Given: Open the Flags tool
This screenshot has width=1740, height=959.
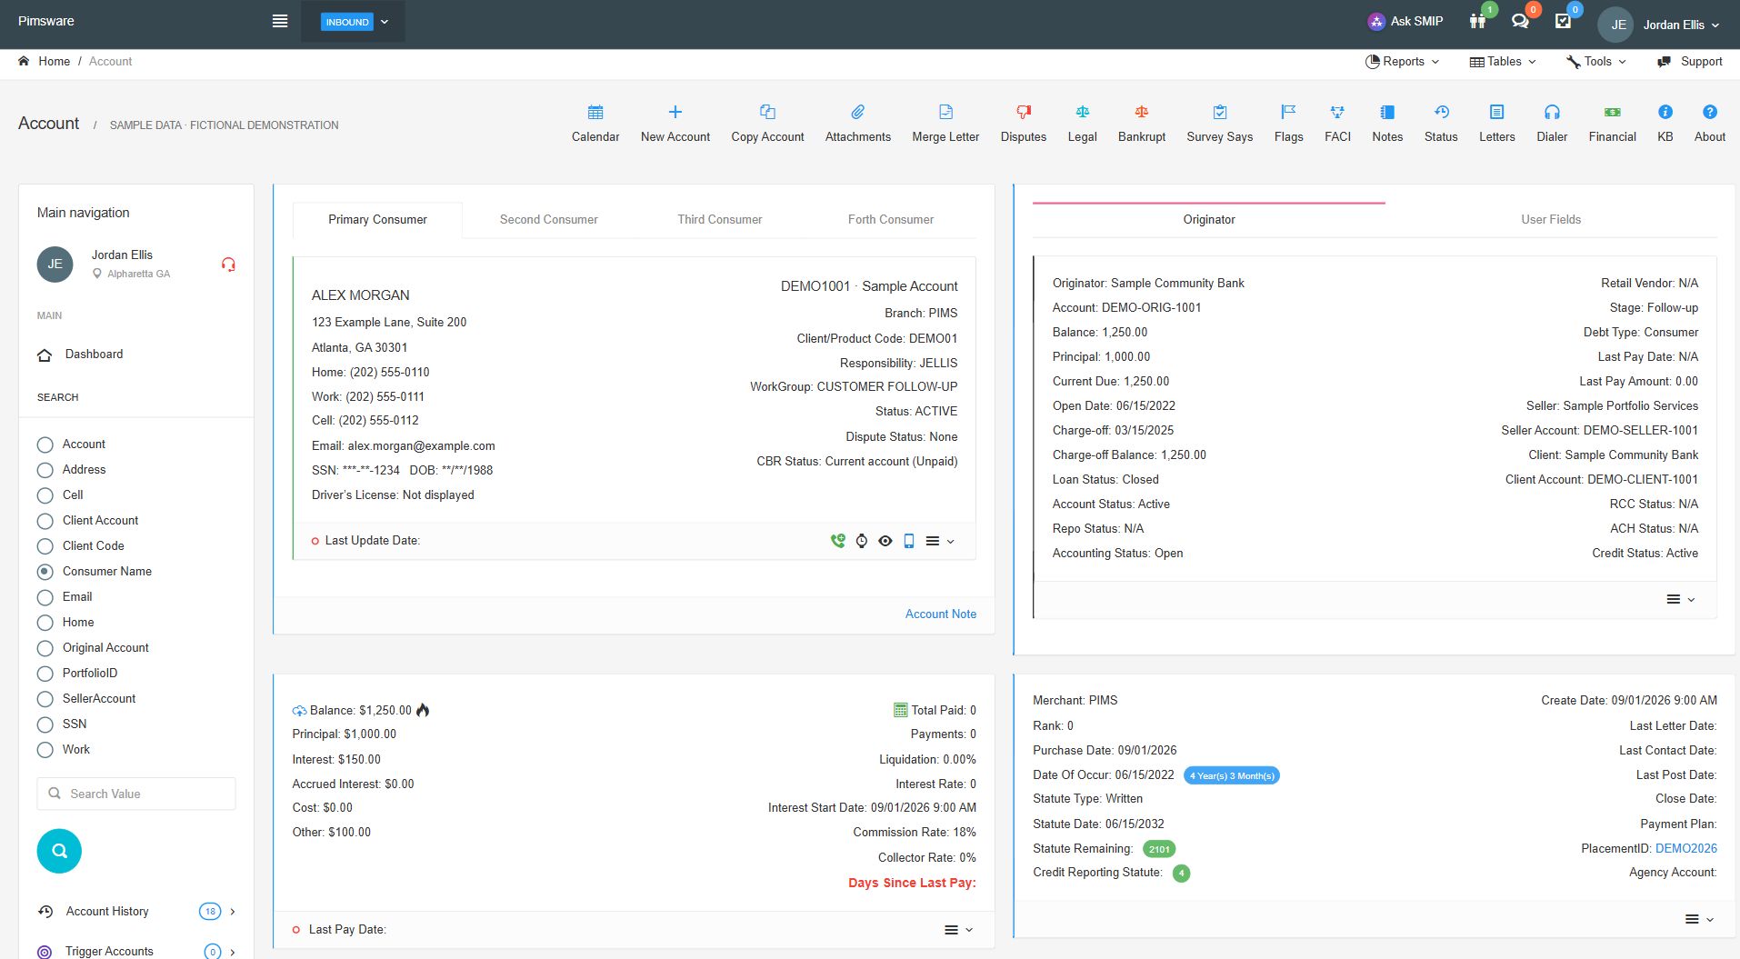Looking at the screenshot, I should coord(1288,124).
